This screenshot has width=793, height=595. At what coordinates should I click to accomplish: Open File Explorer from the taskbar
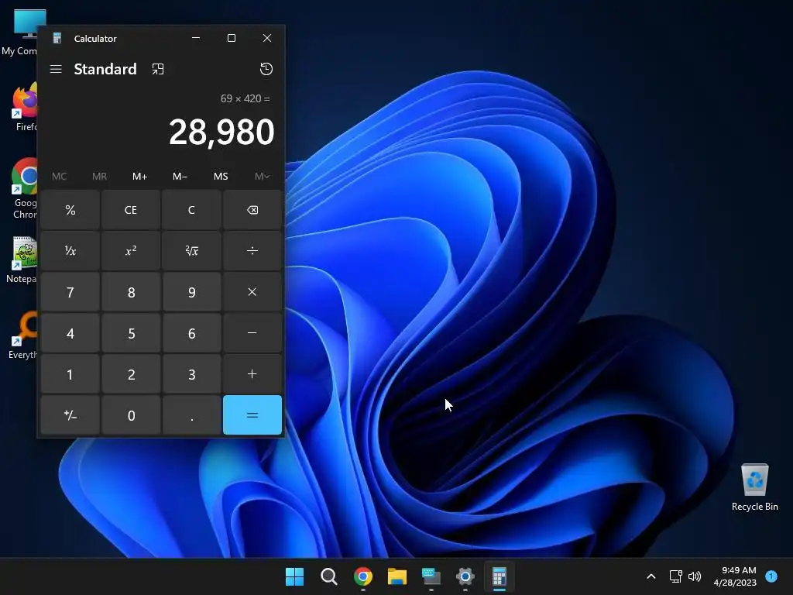tap(397, 576)
